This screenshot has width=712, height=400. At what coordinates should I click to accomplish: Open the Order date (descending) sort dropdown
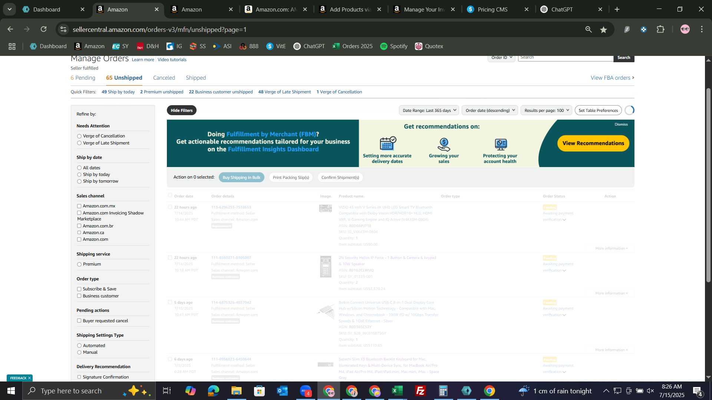point(490,110)
